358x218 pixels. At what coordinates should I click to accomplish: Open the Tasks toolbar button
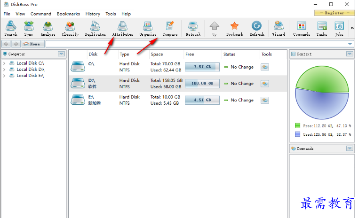[322, 28]
